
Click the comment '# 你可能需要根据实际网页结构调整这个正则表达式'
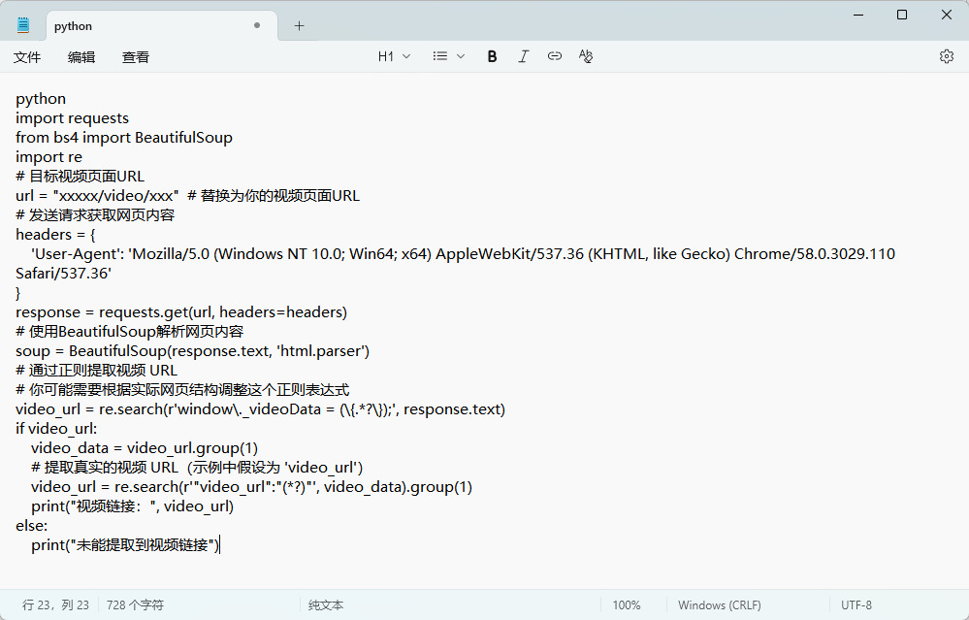[182, 390]
